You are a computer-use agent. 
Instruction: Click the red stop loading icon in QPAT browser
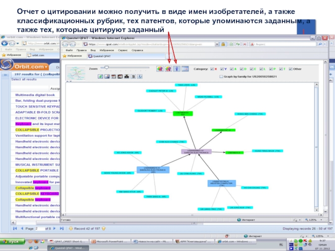pyautogui.click(x=245, y=44)
